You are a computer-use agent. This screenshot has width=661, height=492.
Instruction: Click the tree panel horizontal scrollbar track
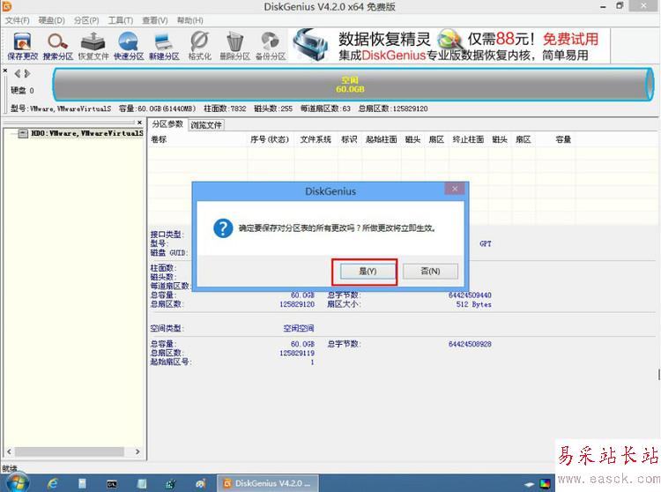pyautogui.click(x=70, y=451)
